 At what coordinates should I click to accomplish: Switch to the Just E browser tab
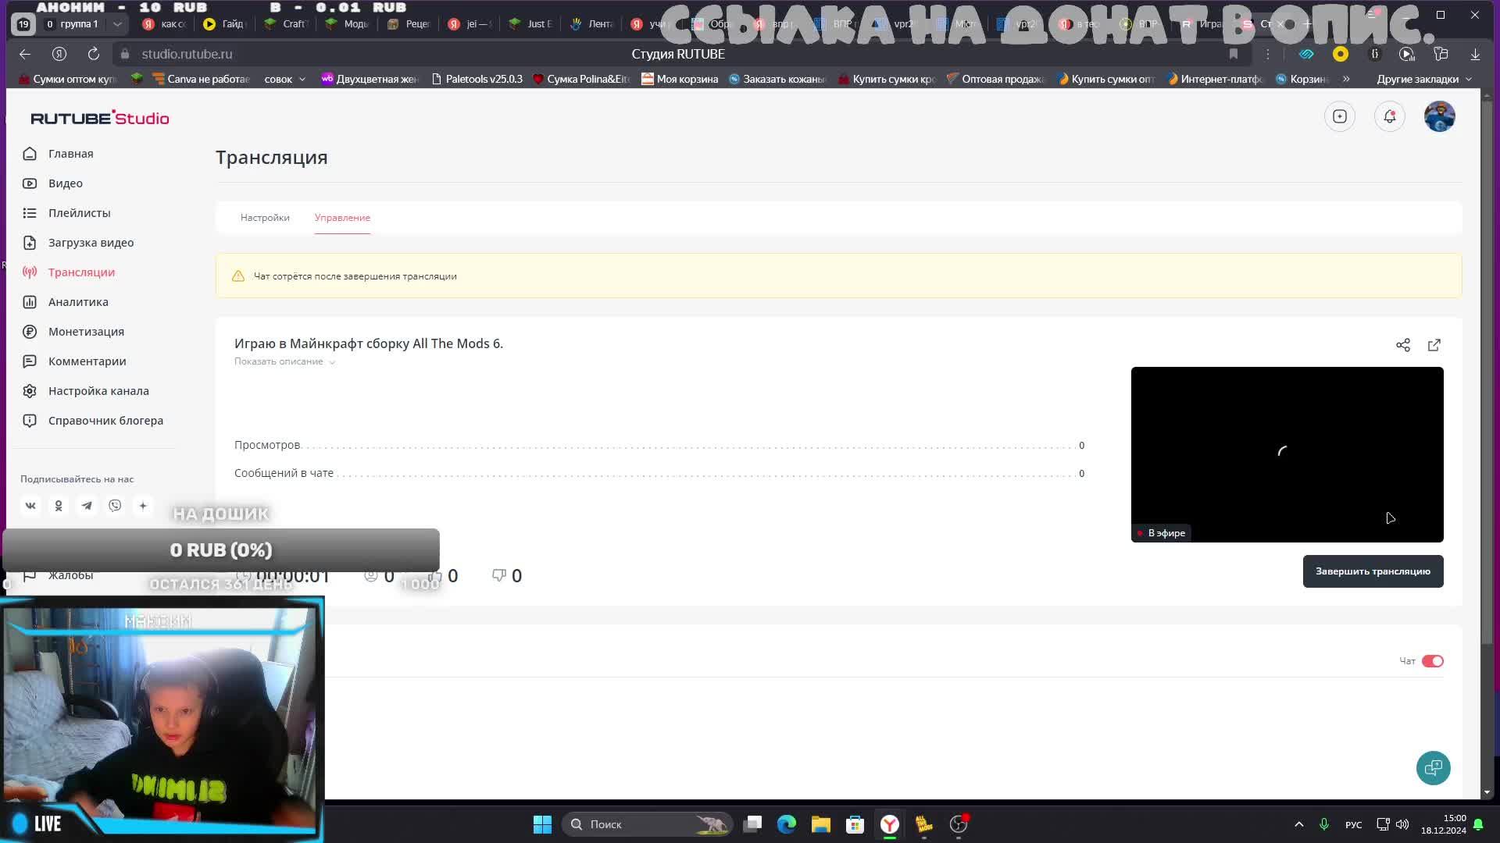coord(531,24)
